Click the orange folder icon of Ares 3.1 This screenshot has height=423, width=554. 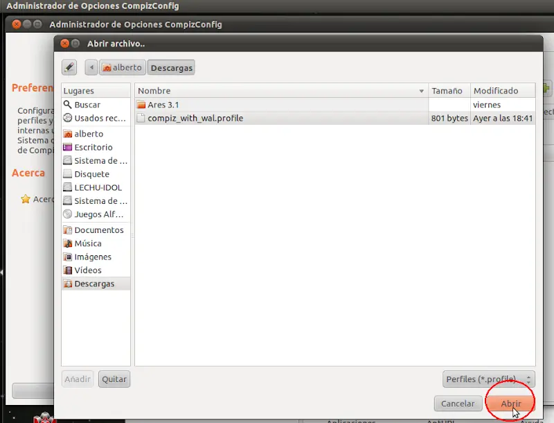141,105
